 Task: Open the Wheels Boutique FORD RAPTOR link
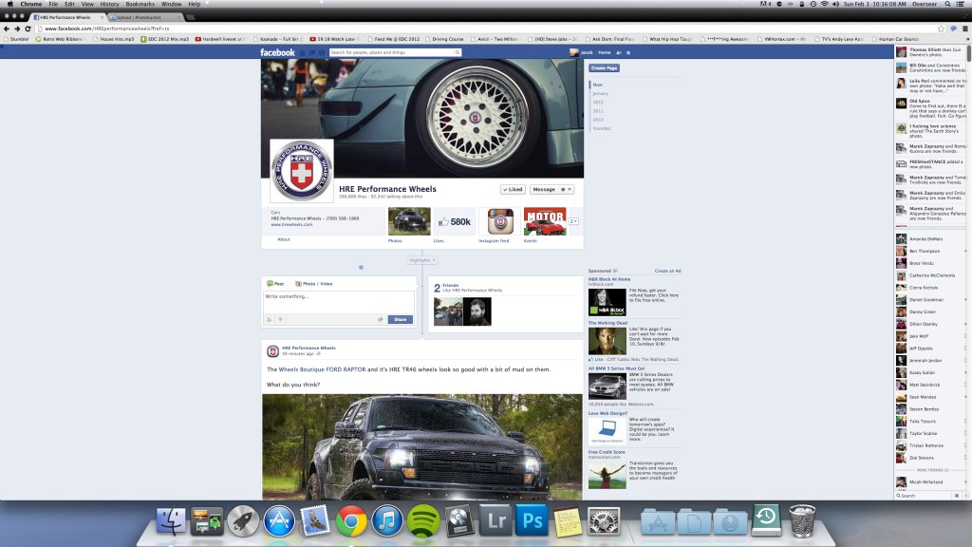[322, 369]
